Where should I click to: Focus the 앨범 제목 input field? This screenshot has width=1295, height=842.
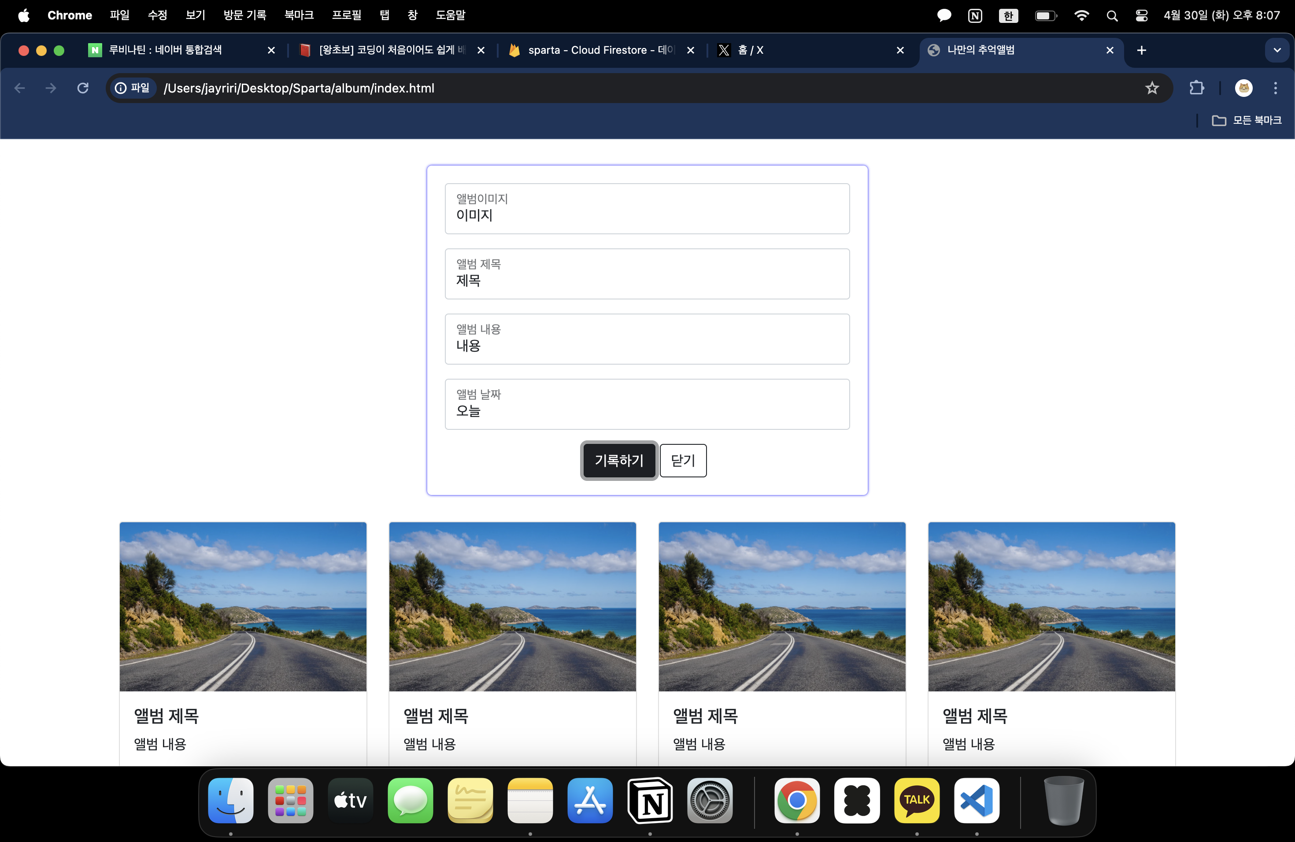(647, 274)
